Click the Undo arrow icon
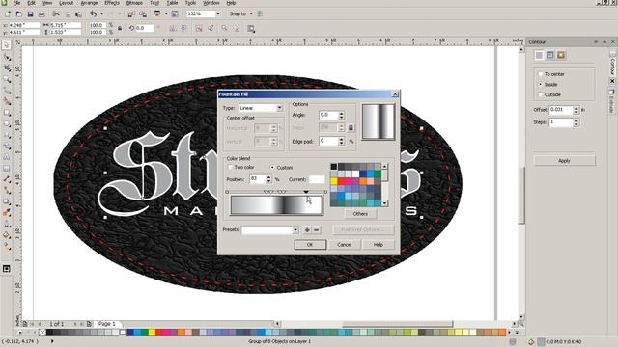 click(x=93, y=13)
